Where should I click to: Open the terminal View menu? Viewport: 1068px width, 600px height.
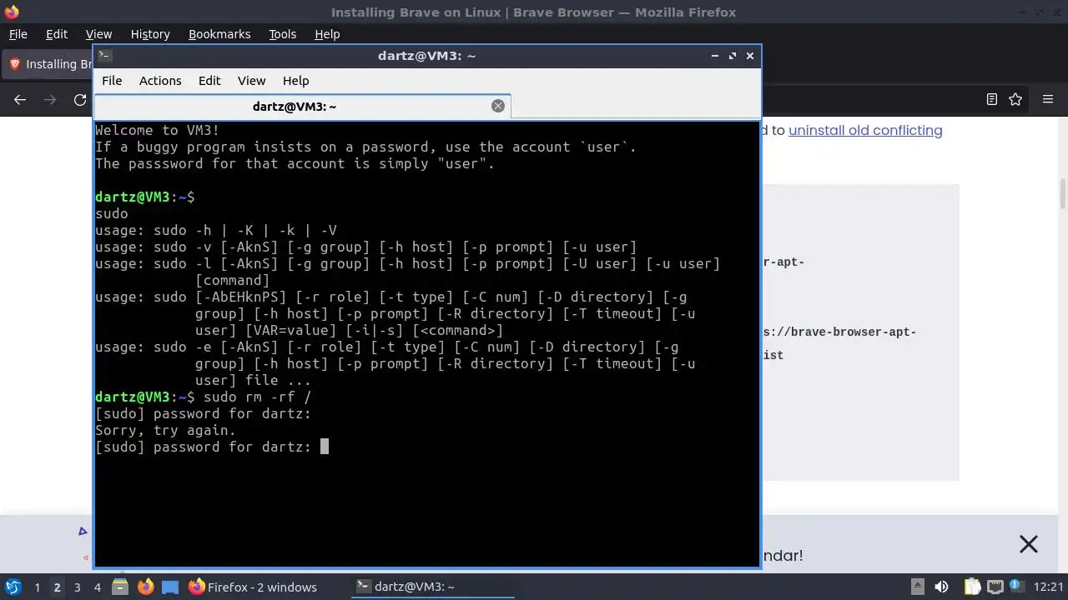click(x=251, y=81)
